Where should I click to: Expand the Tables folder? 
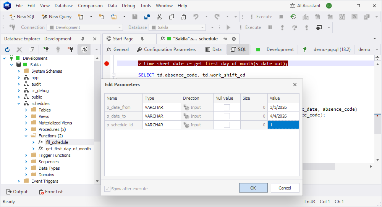point(26,110)
